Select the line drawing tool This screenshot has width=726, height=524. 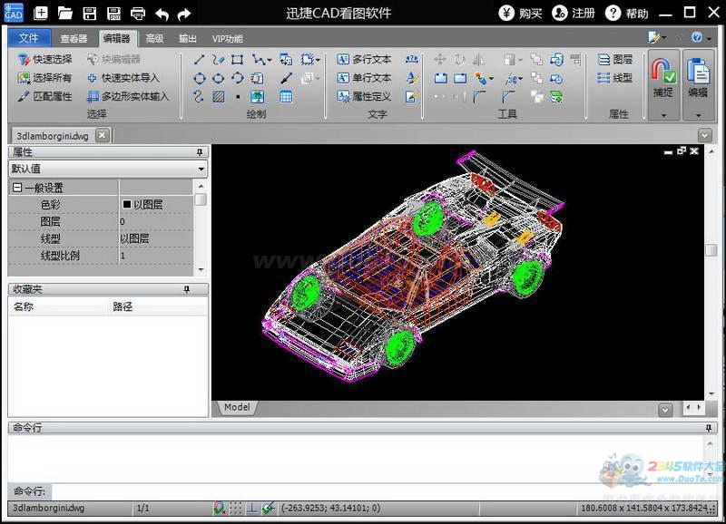(x=200, y=60)
